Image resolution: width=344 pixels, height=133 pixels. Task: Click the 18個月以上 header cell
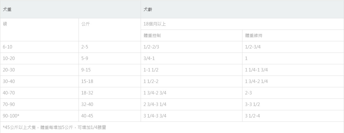155,24
